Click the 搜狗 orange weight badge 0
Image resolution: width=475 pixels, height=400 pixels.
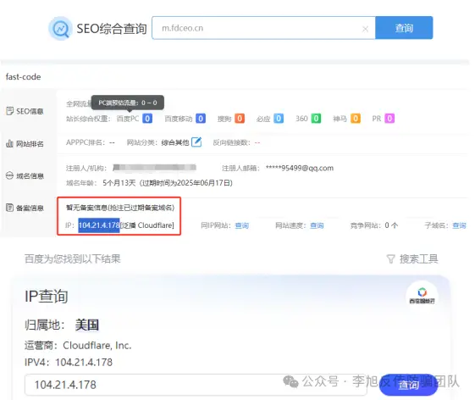240,119
